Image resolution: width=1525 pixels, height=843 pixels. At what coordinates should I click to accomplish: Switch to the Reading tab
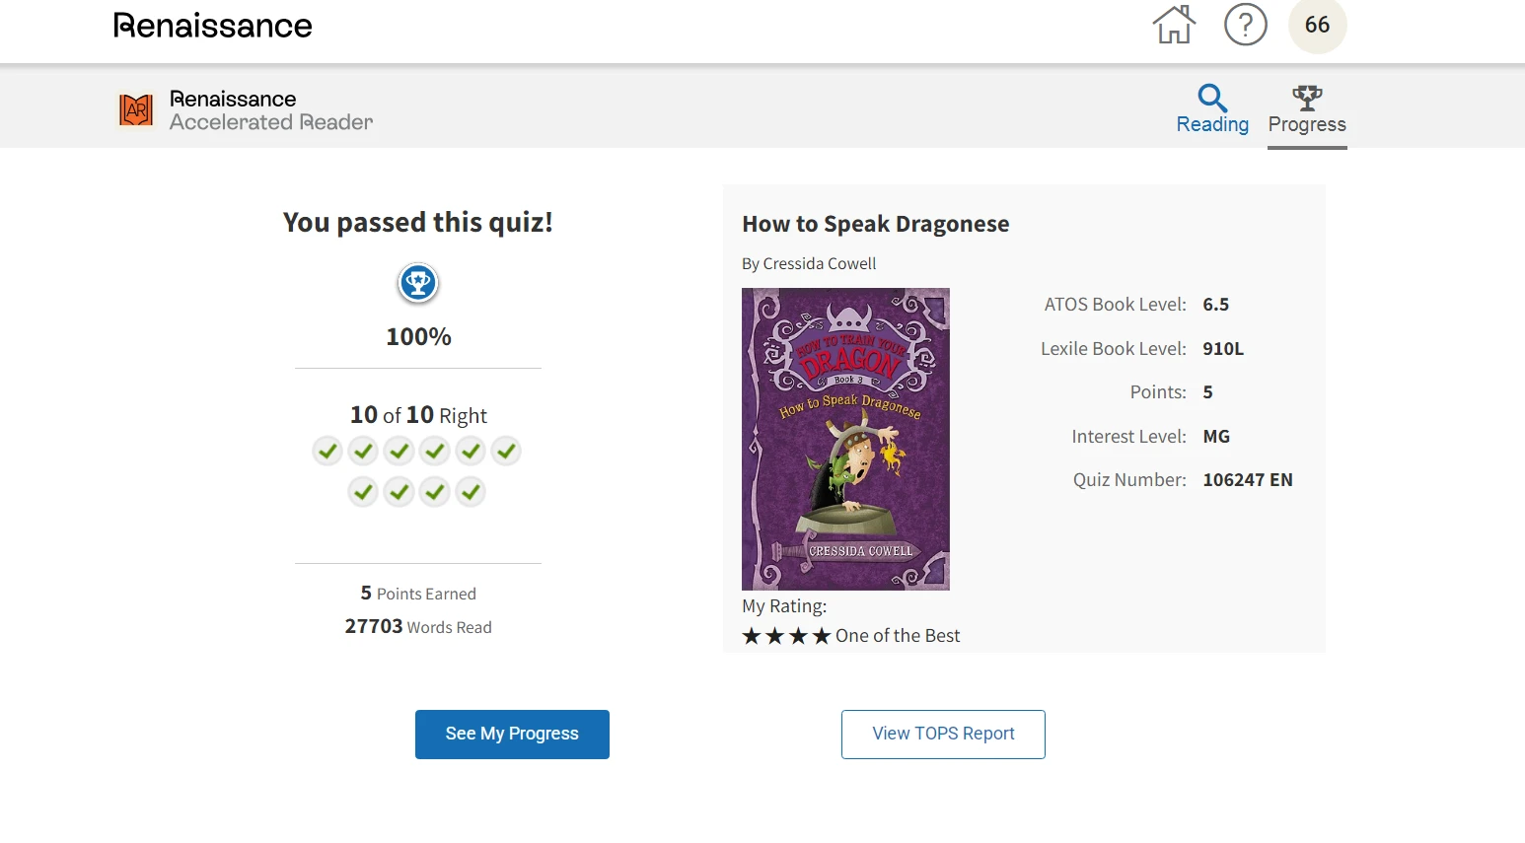coord(1212,109)
